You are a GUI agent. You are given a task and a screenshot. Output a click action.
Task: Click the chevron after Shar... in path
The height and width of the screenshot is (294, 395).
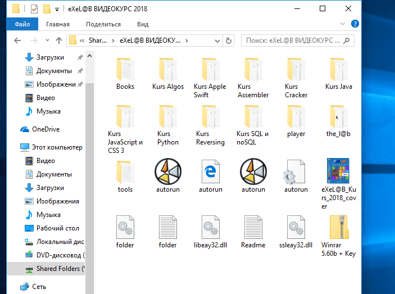[113, 40]
